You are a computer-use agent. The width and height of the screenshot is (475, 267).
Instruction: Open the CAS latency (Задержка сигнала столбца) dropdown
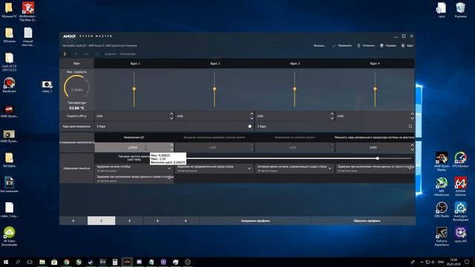coord(134,168)
